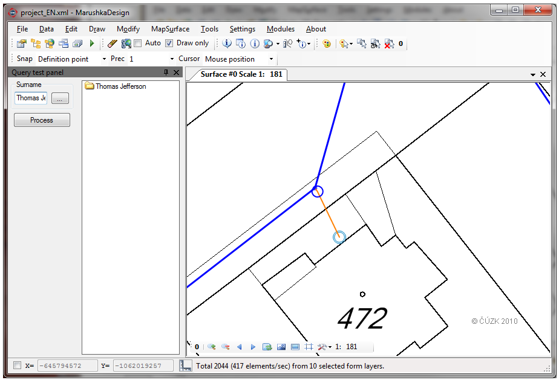Image resolution: width=559 pixels, height=380 pixels.
Task: Expand the selection pointer dropdown arrow
Action: 351,44
